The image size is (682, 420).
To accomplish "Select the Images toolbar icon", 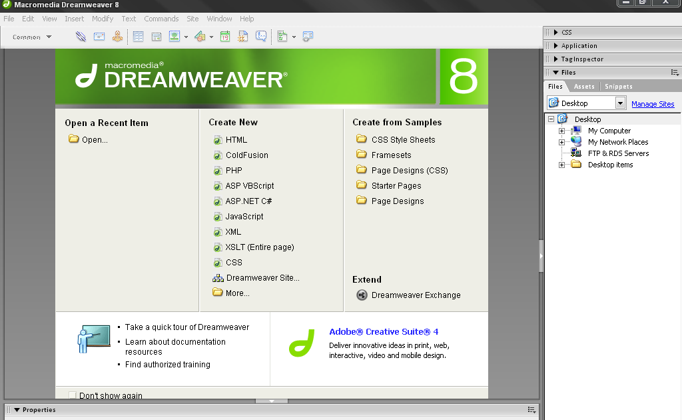I will click(175, 36).
